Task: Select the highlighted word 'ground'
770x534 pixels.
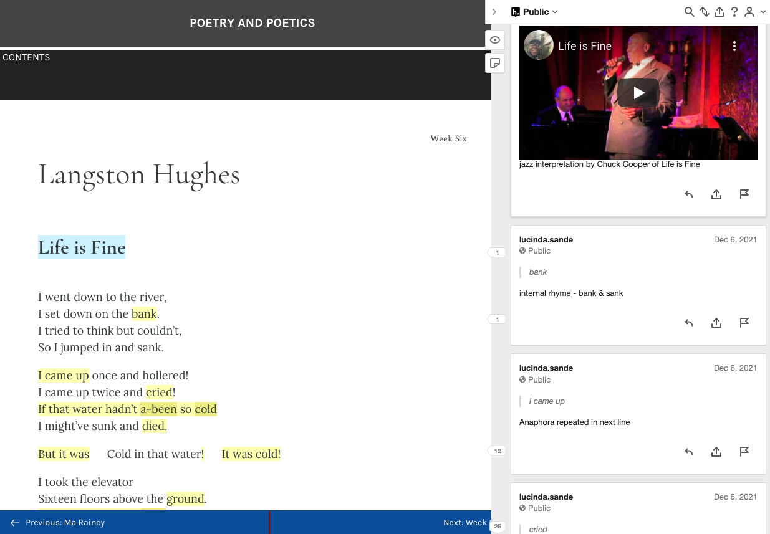Action: point(185,498)
